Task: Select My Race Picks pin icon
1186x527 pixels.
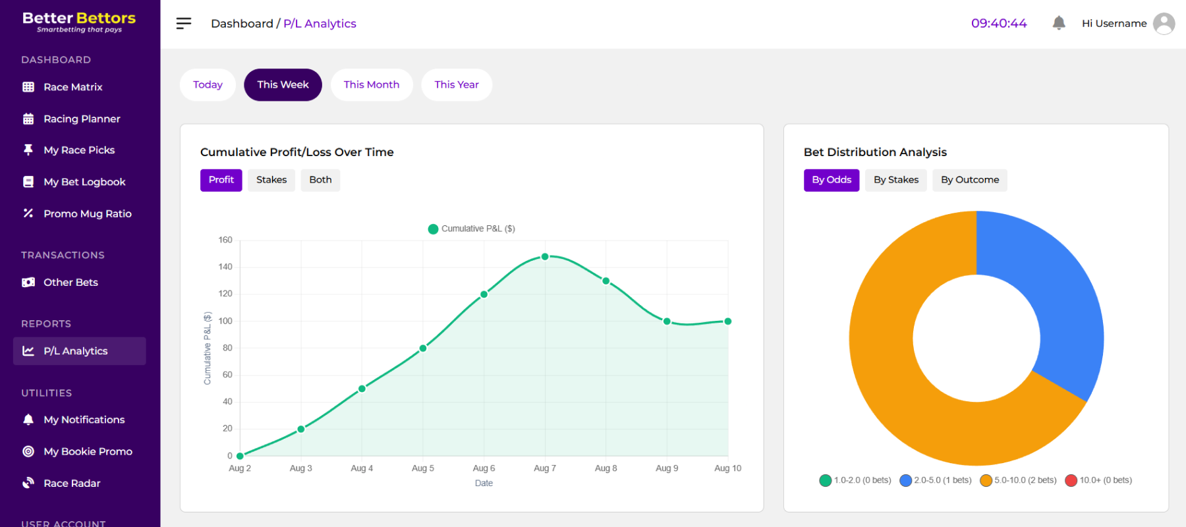Action: point(28,150)
